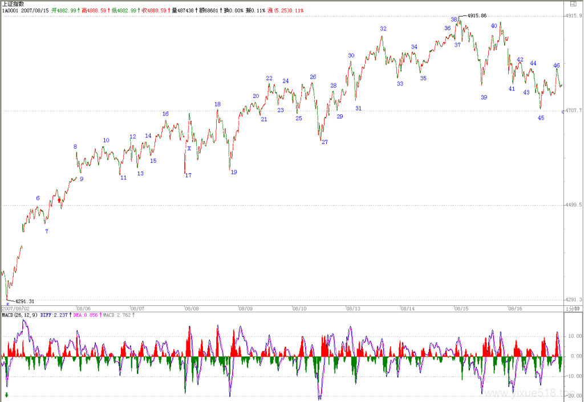Screen dimensions: 584x402
Task: Click the blue X marker near wave 17
Action: [x=189, y=149]
